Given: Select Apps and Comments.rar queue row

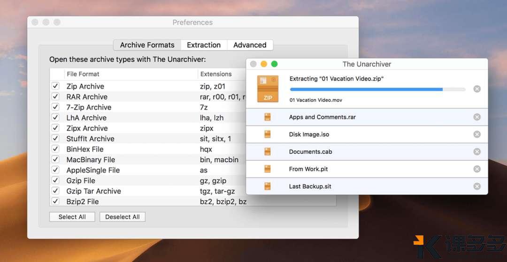Looking at the screenshot, I should point(367,117).
